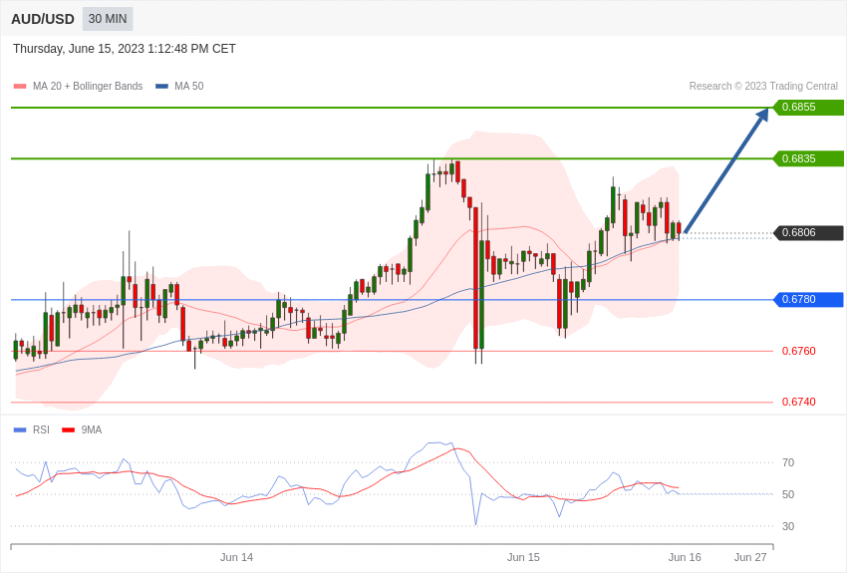Click the MA 50 legend label
The image size is (847, 574).
(x=189, y=87)
